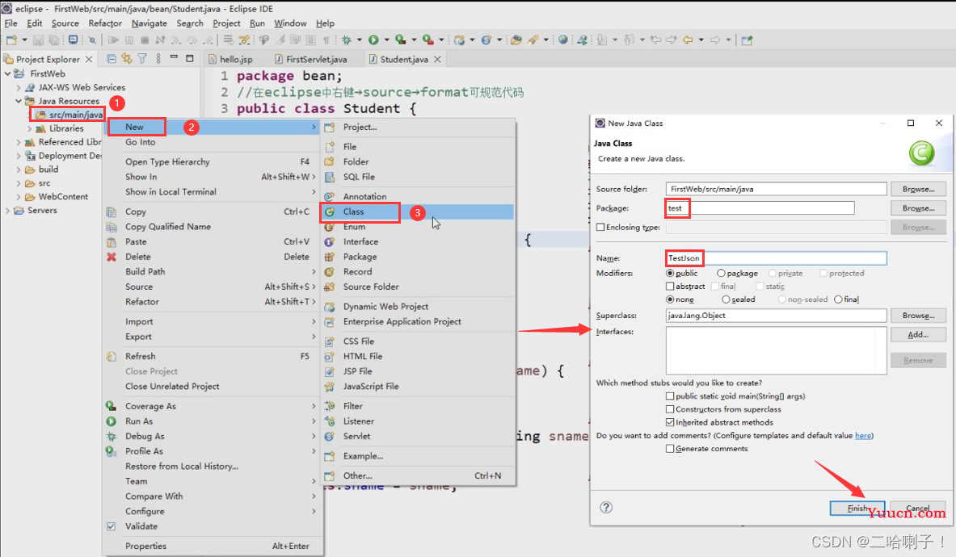Click the Finish button

click(x=857, y=509)
